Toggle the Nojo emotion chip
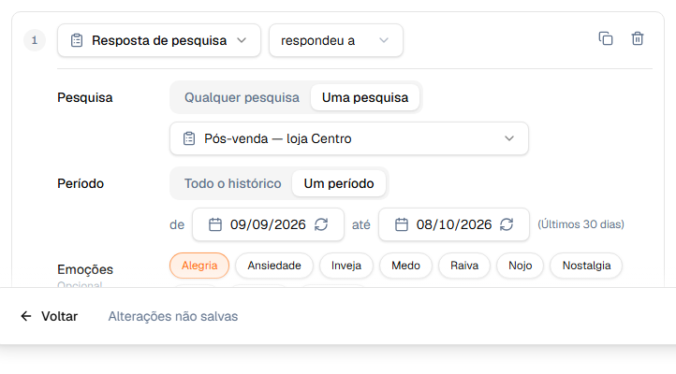The width and height of the screenshot is (676, 374). (x=520, y=266)
